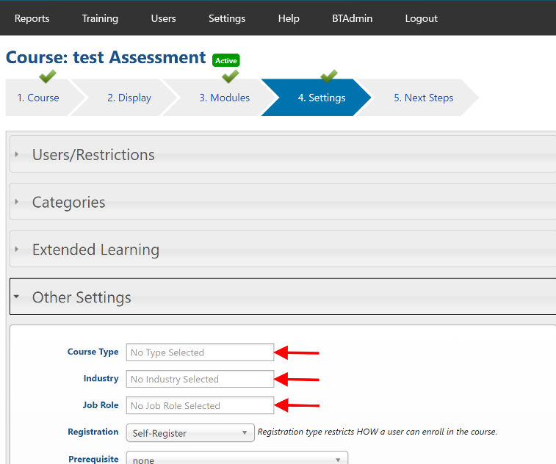Click the Extended Learning disclosure triangle
This screenshot has width=556, height=464.
tap(17, 249)
